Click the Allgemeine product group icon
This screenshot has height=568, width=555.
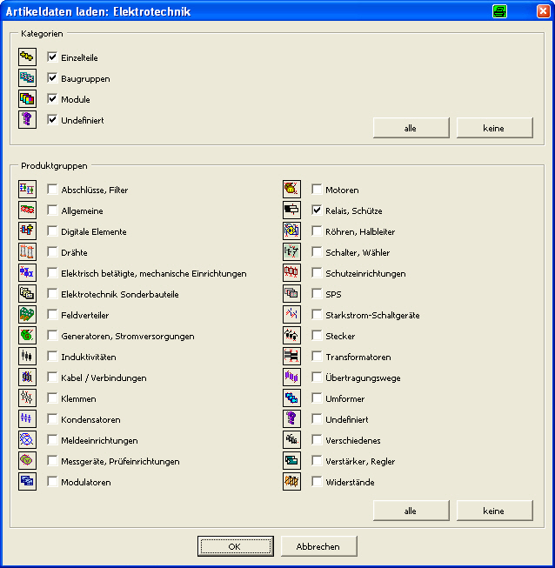tap(27, 210)
